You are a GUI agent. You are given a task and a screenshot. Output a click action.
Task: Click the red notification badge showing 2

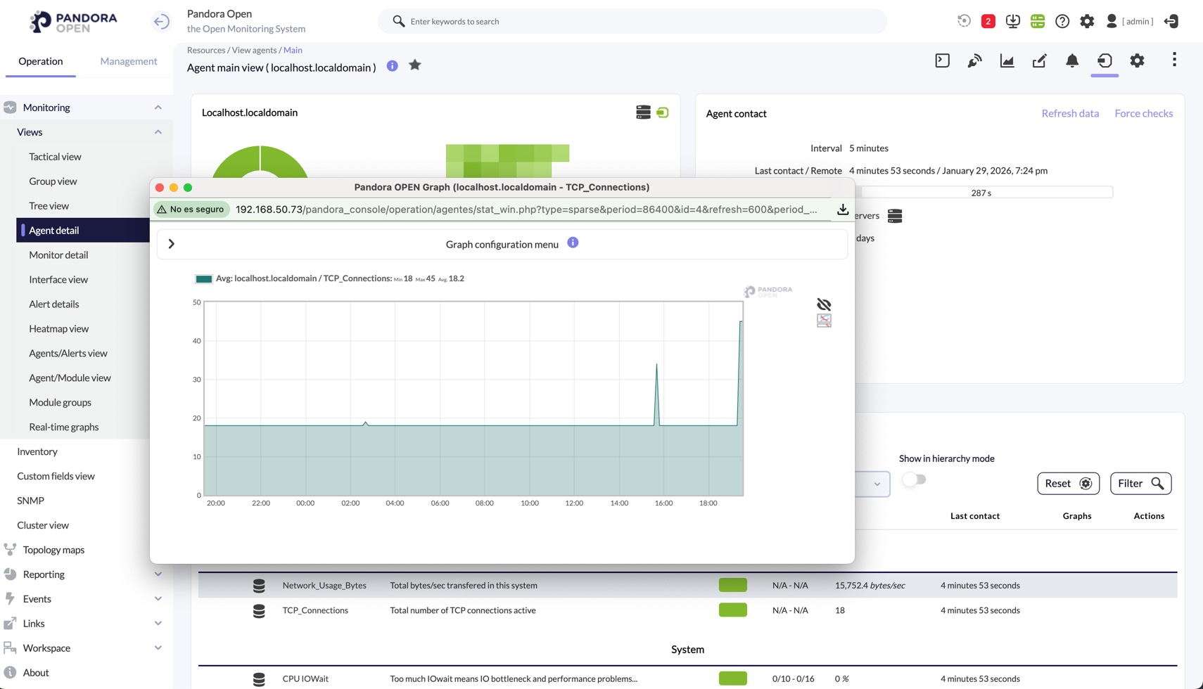[x=988, y=21]
